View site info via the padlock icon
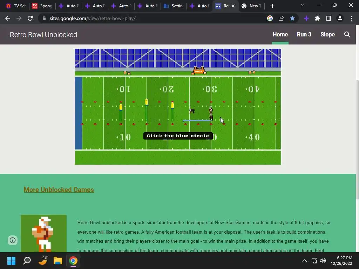This screenshot has width=359, height=269. coord(44,18)
